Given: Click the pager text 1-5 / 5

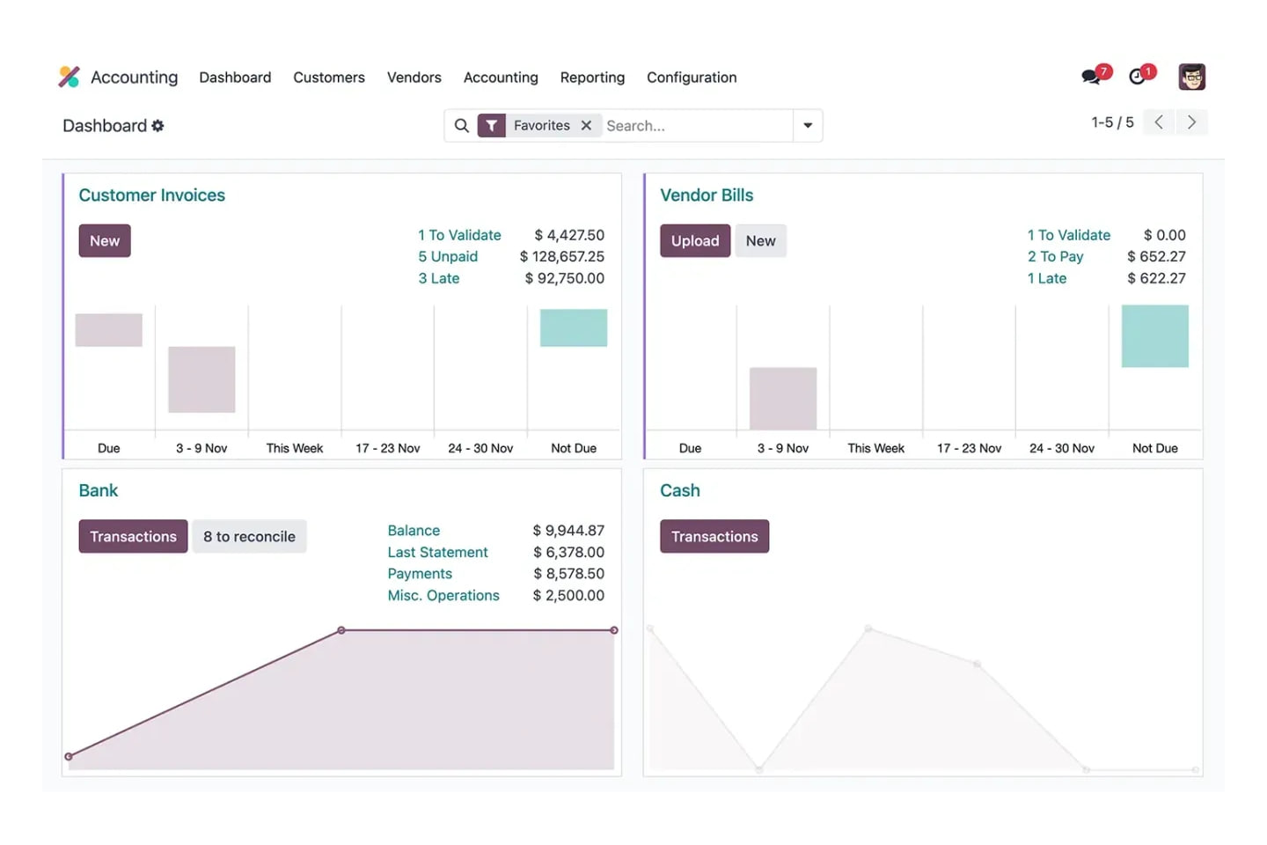Looking at the screenshot, I should (x=1112, y=122).
